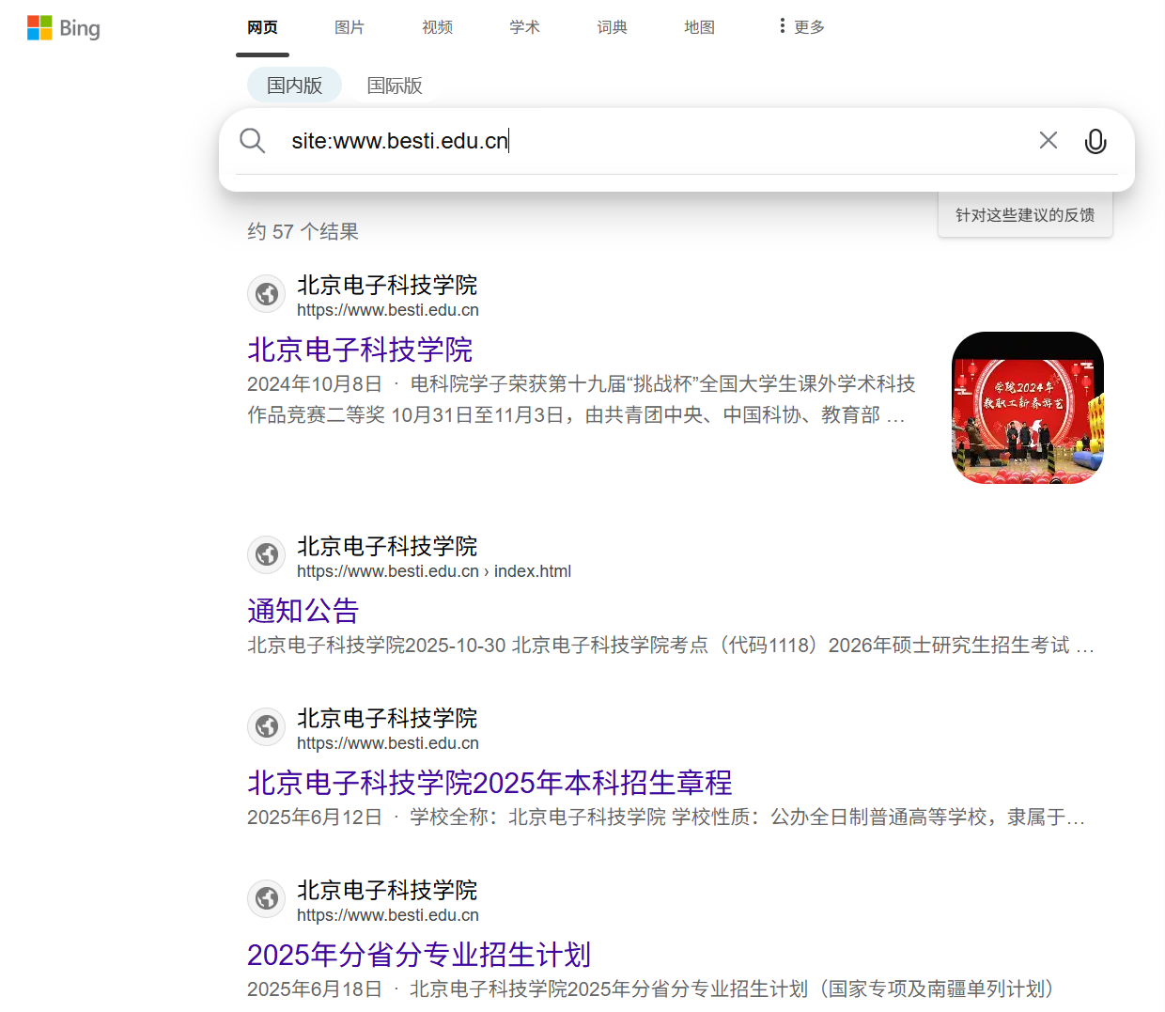Click the search magnifier icon
Screen dimensions: 1165x1012
pyautogui.click(x=252, y=141)
